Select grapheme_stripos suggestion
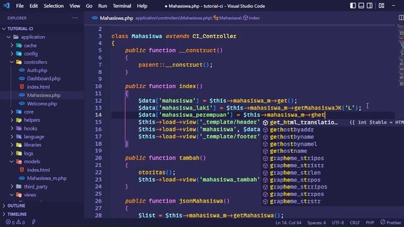The image size is (404, 227). coord(333,158)
